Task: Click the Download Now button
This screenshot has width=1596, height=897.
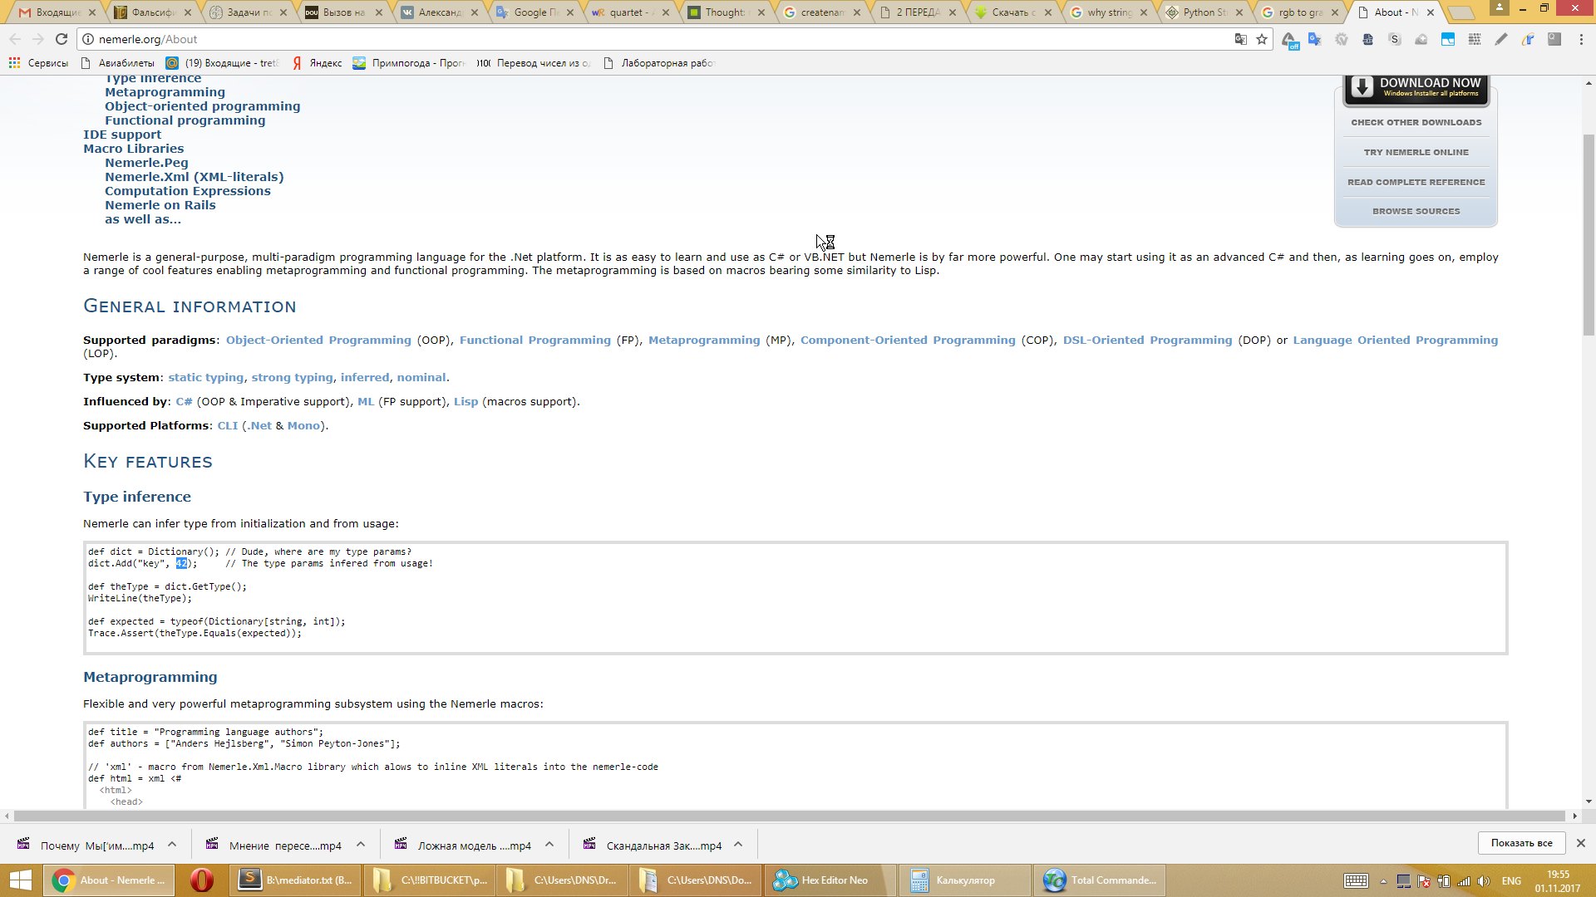Action: click(1416, 87)
